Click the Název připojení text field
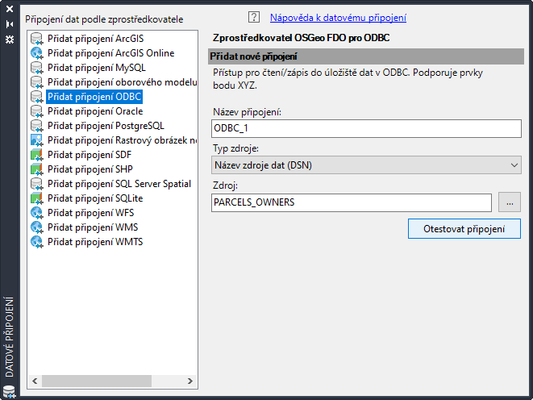The height and width of the screenshot is (400, 533). click(x=366, y=128)
